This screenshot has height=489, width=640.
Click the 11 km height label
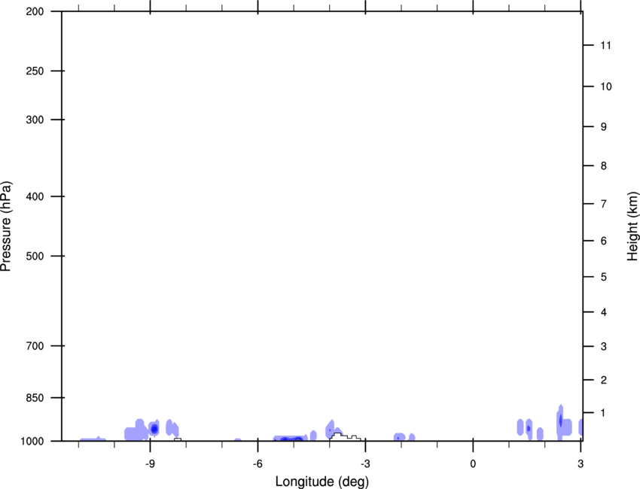pyautogui.click(x=606, y=45)
